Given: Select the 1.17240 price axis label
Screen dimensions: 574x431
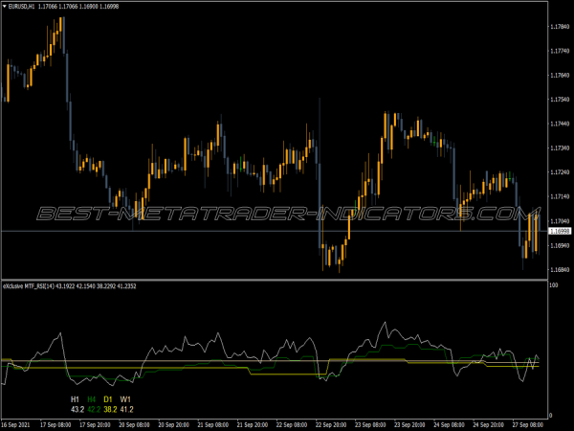Looking at the screenshot, I should 560,172.
